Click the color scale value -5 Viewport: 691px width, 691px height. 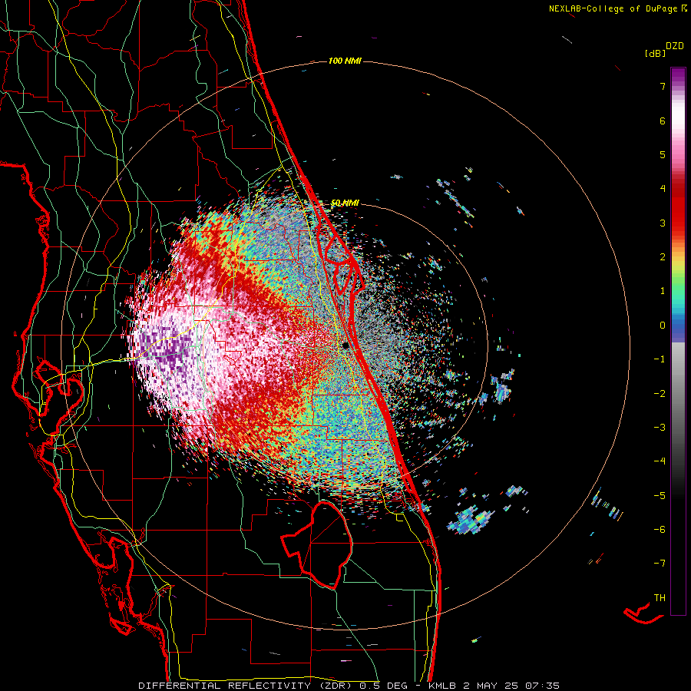[660, 495]
